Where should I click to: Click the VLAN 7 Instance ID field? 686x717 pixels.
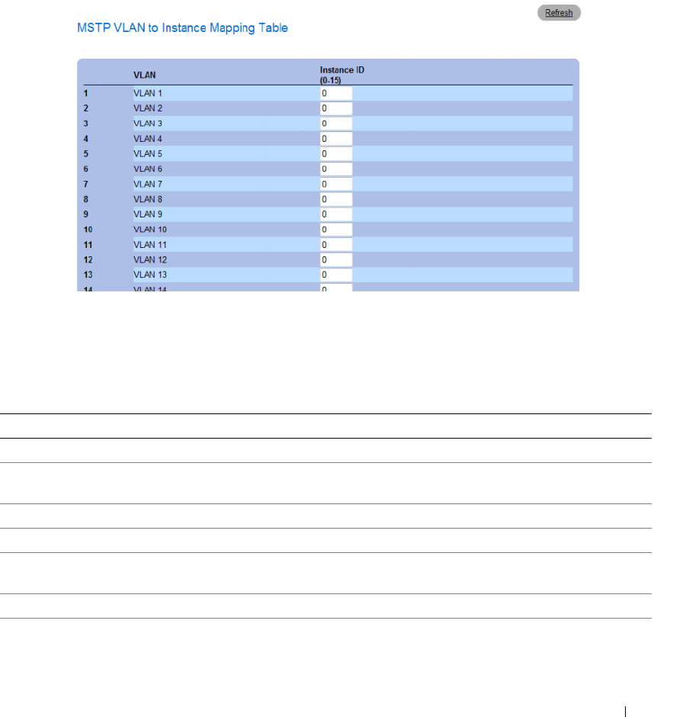[x=336, y=184]
